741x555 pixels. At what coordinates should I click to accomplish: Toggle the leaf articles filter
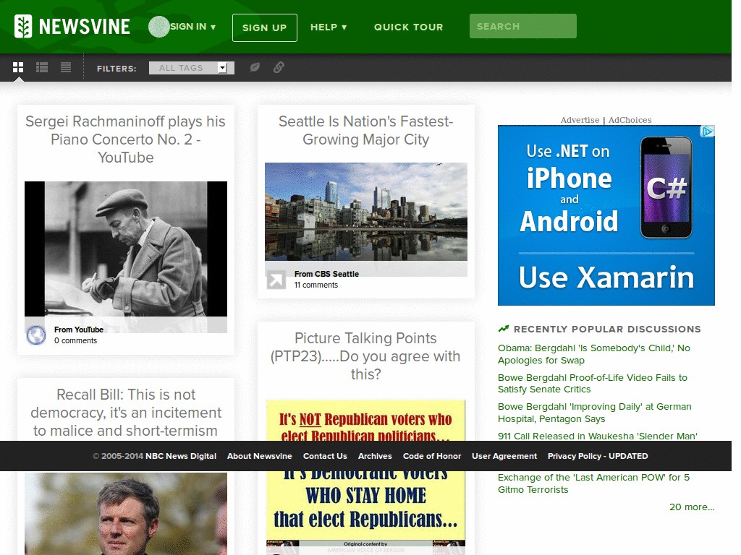pyautogui.click(x=255, y=67)
